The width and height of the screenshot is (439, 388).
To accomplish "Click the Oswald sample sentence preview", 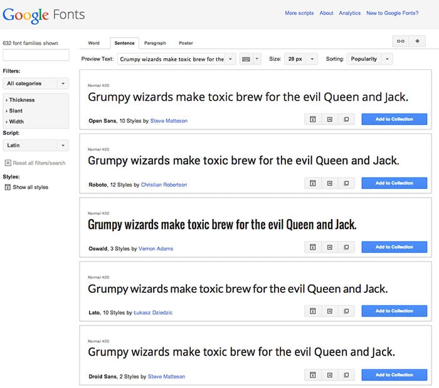I will [222, 225].
